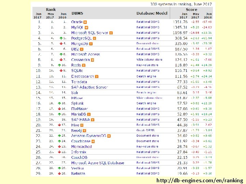Click the red down arrow in MongoDB row

point(61,44)
